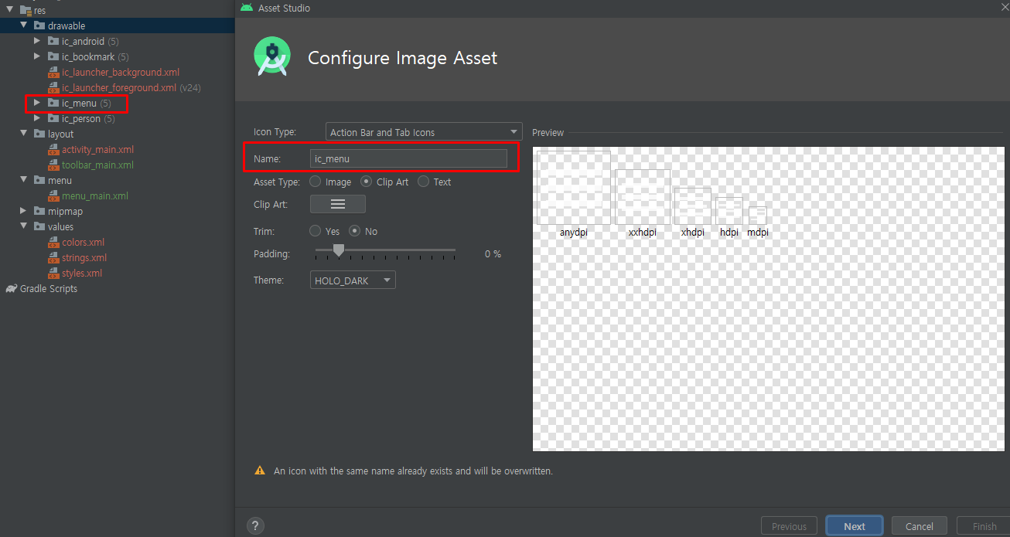This screenshot has width=1010, height=537.
Task: Set Trim to No
Action: click(355, 231)
